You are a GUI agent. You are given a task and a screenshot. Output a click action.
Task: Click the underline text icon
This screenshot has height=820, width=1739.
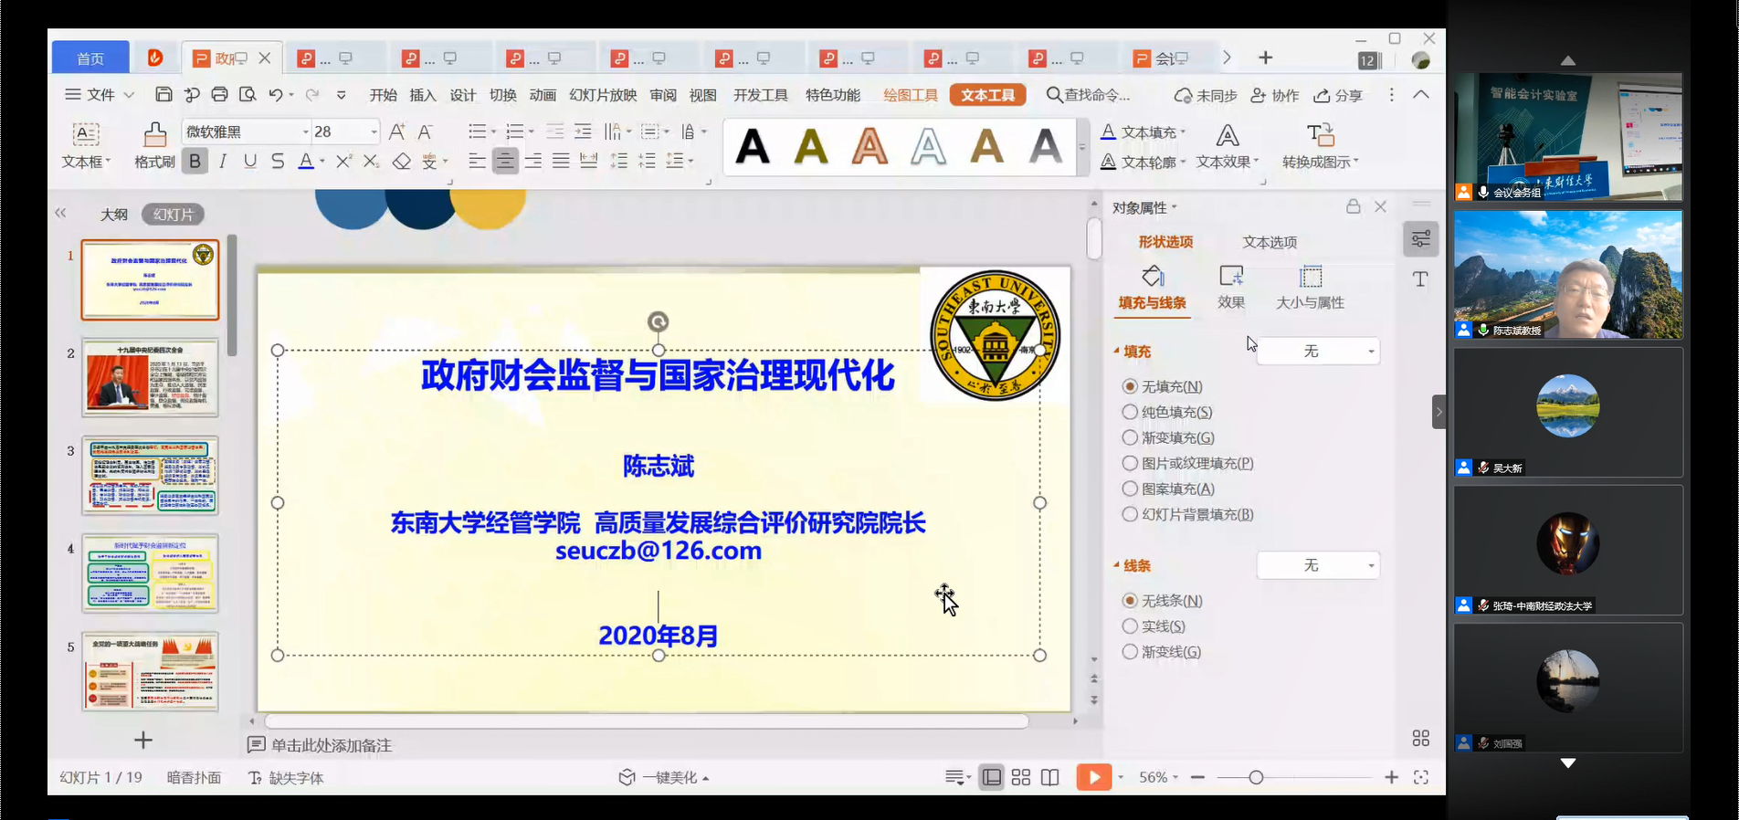[x=250, y=162]
